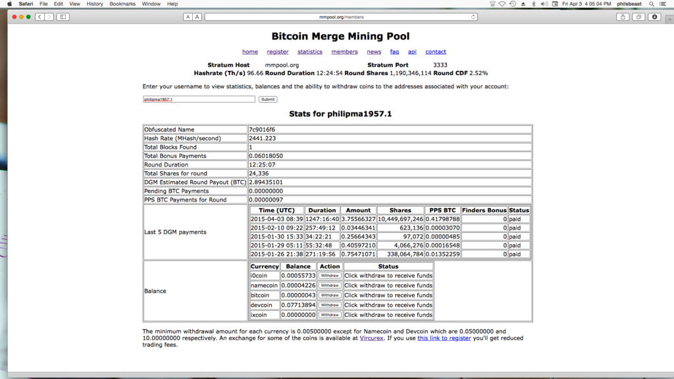Open the Bookmarks menu
The width and height of the screenshot is (674, 379).
(x=122, y=4)
